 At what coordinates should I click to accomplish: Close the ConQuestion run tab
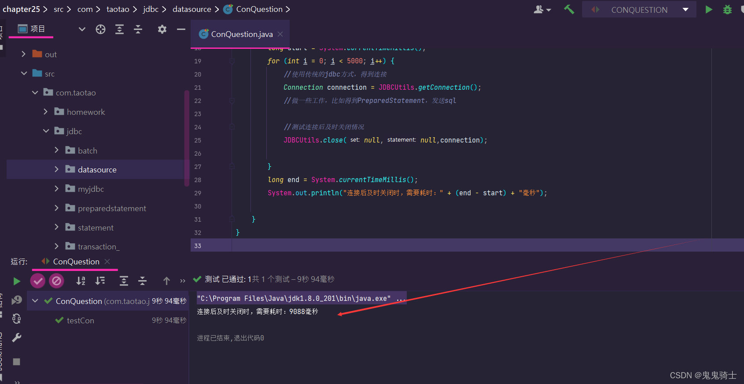click(x=107, y=262)
